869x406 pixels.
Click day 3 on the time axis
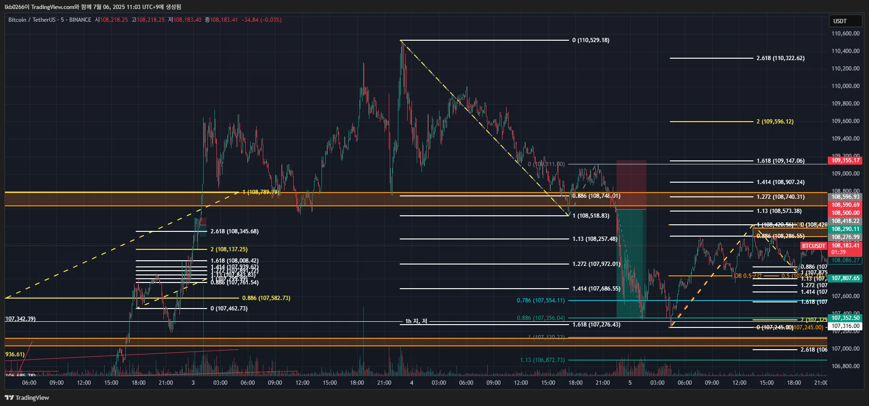click(x=193, y=383)
